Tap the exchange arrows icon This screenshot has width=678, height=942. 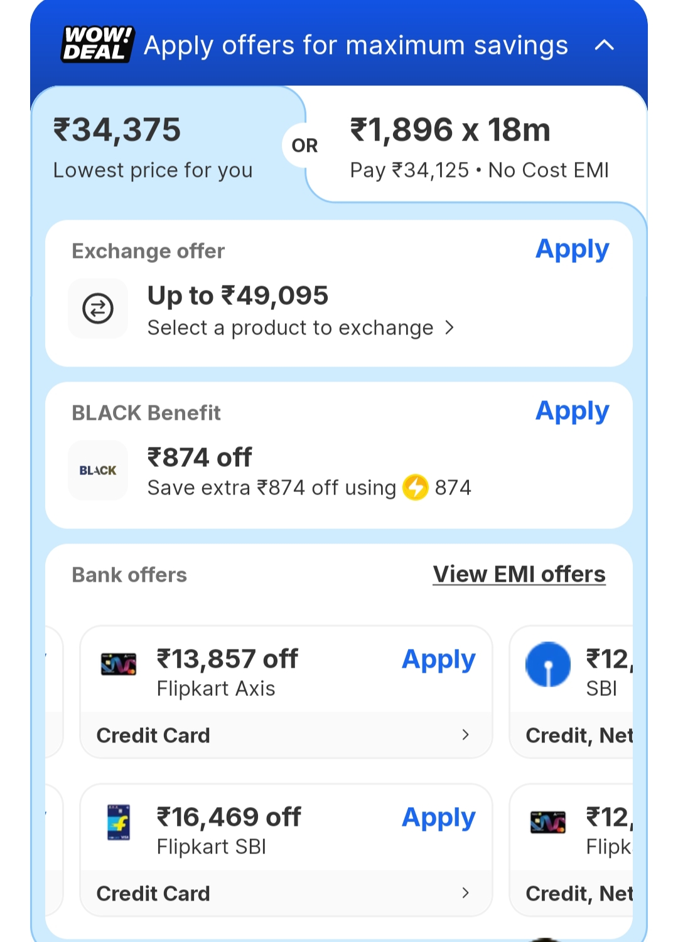pos(98,309)
